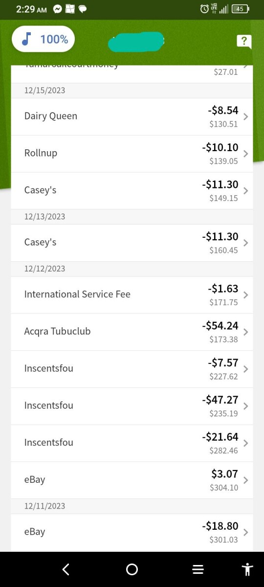This screenshot has height=587, width=264.
Task: Expand the Acqra Tubuclub chevron
Action: click(x=246, y=332)
